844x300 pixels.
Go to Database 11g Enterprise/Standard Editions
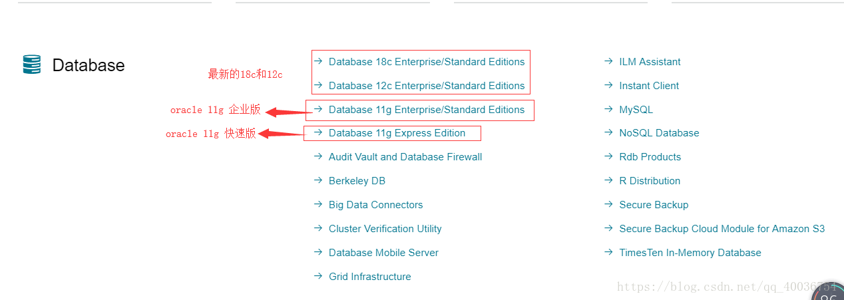coord(426,110)
